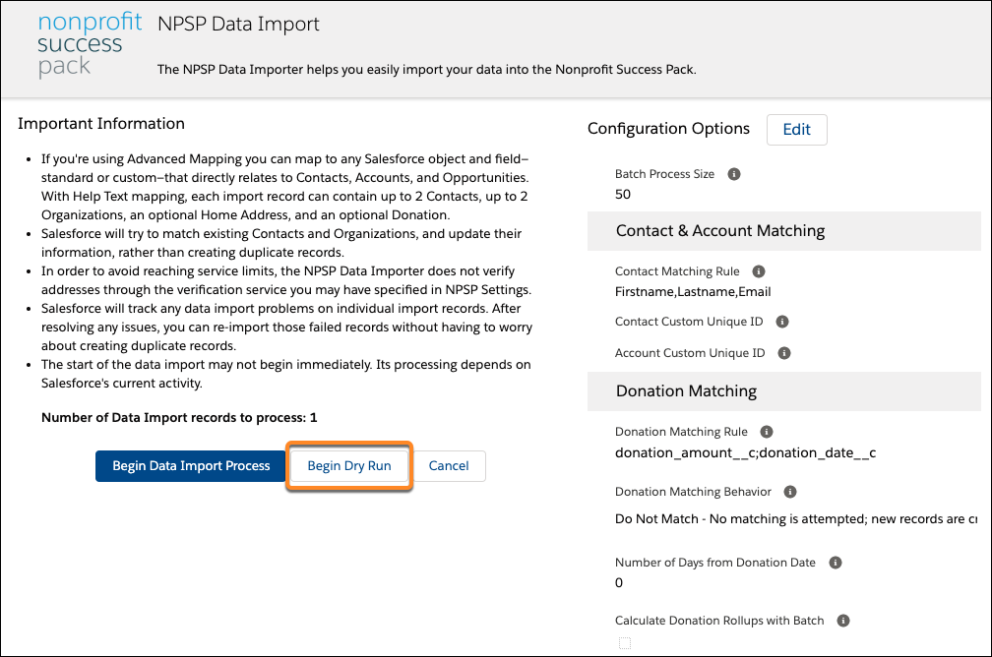
Task: Open the Donation Matching Behavior info icon
Action: tap(790, 492)
